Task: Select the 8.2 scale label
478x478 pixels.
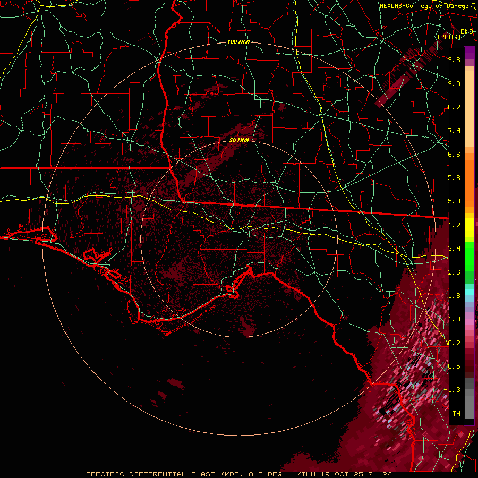Action: coord(454,107)
